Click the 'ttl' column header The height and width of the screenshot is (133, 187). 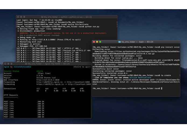point(38,89)
